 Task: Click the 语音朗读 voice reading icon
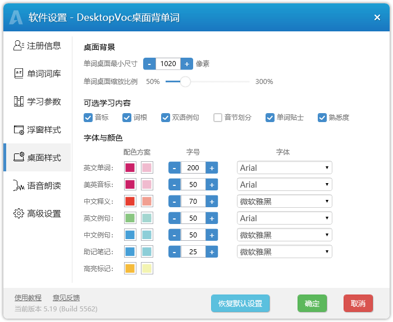tap(19, 185)
